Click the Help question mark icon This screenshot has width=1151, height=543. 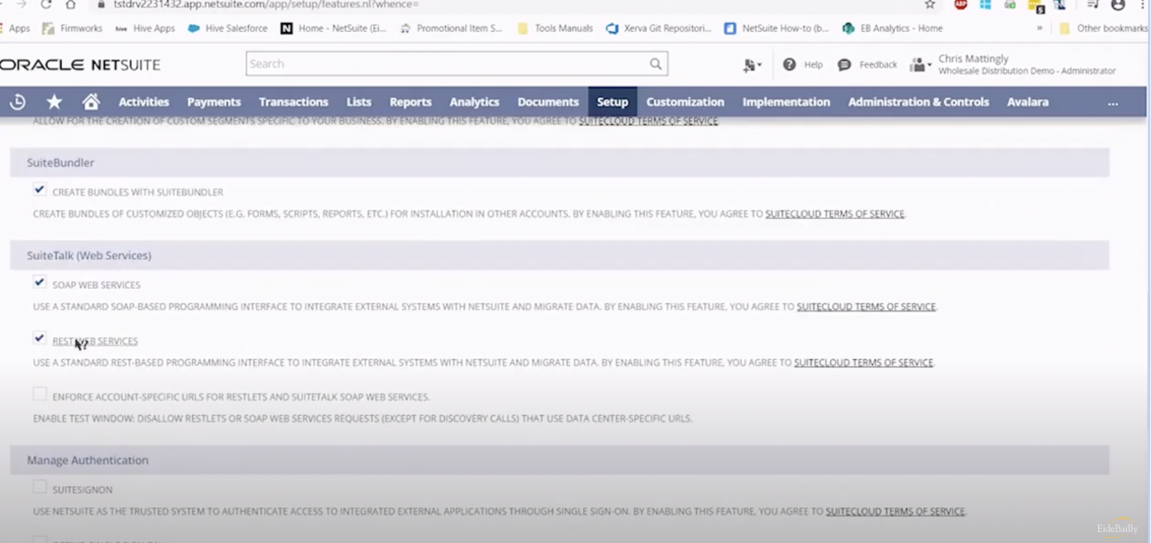pos(789,65)
